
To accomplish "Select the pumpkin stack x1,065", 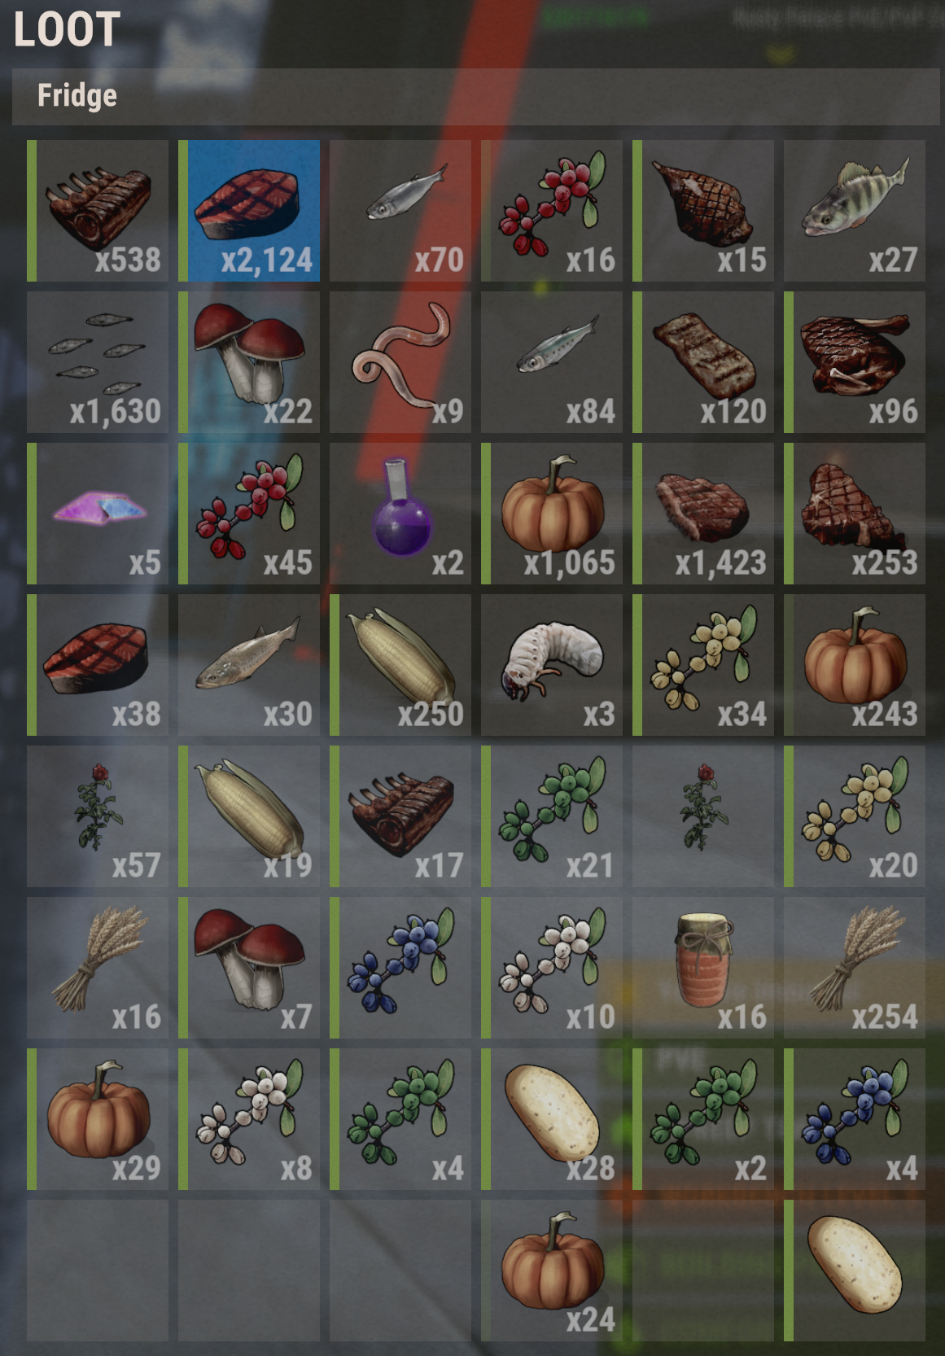I will 552,514.
